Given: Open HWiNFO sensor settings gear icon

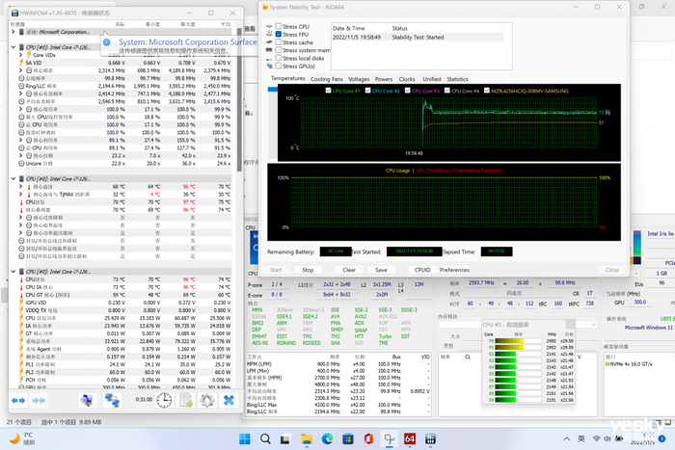Looking at the screenshot, I should click(207, 401).
